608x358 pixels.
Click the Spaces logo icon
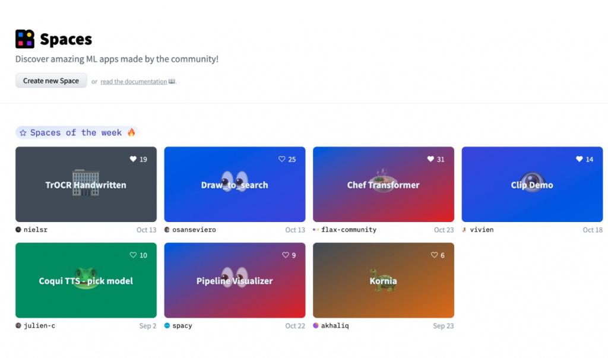click(25, 39)
